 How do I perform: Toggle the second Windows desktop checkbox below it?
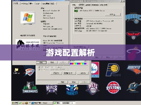pos(40,70)
